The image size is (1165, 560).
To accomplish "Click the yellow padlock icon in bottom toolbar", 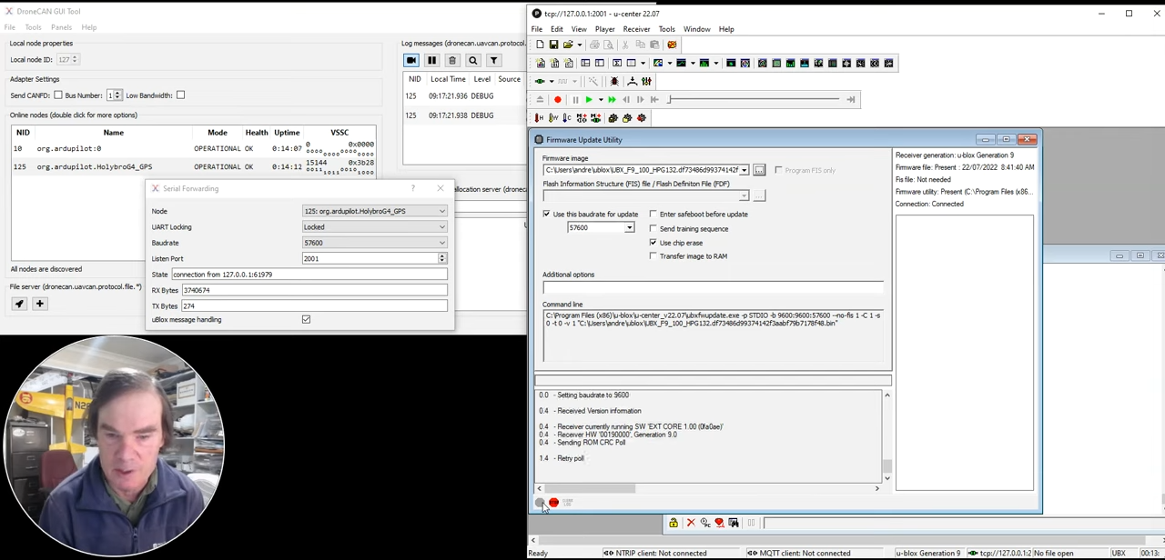I will (674, 523).
